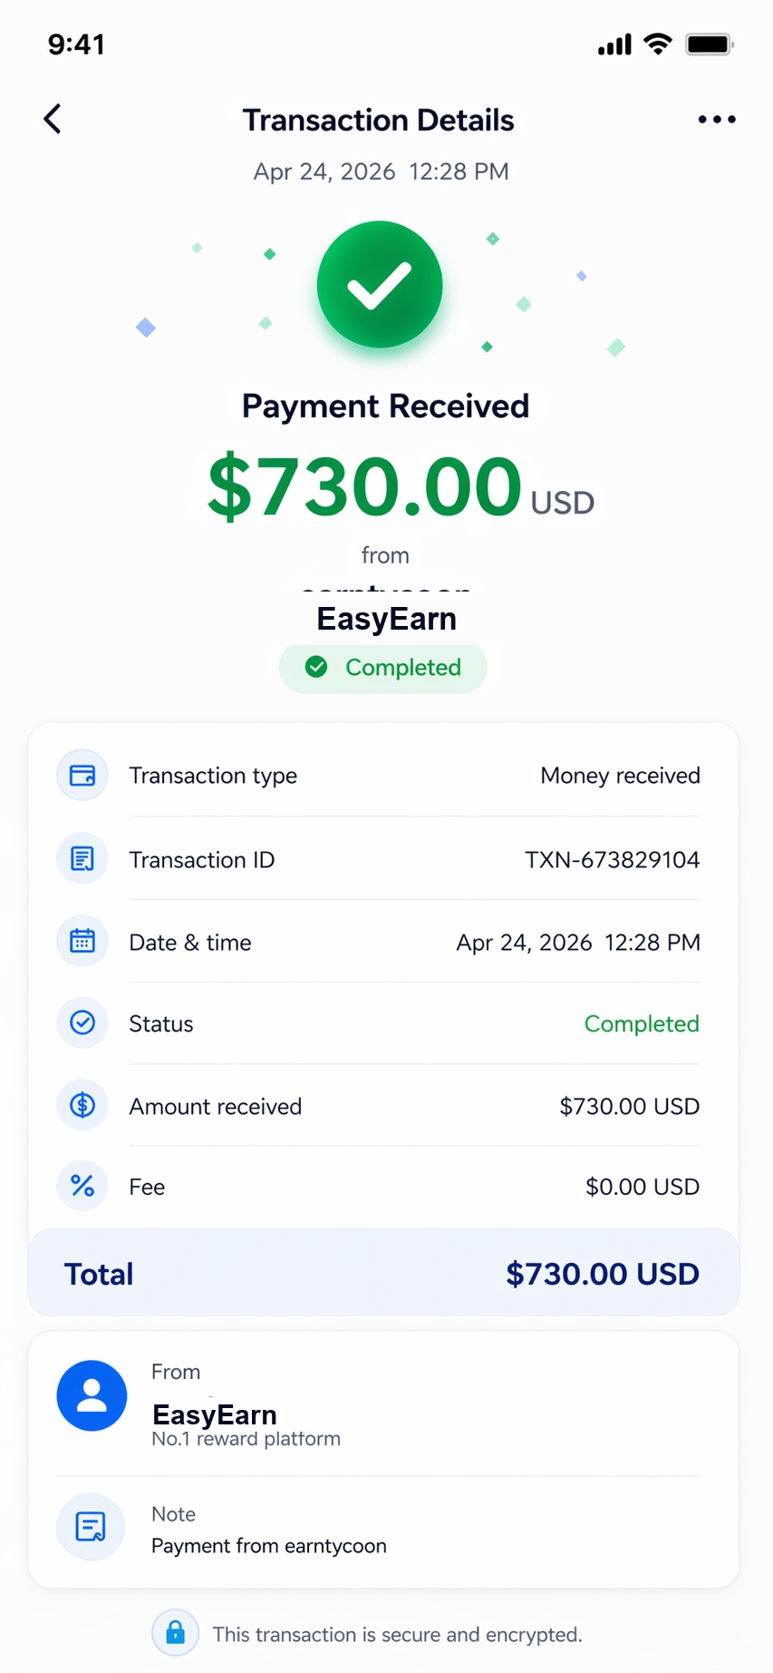Tap the Transaction ID document icon
Screen dimensions: 773x1673
[x=82, y=858]
